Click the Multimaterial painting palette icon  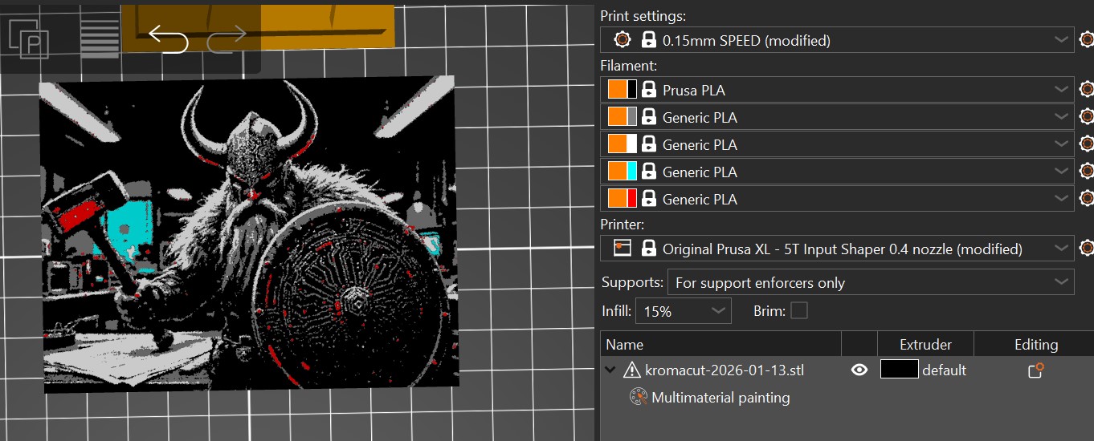click(639, 397)
